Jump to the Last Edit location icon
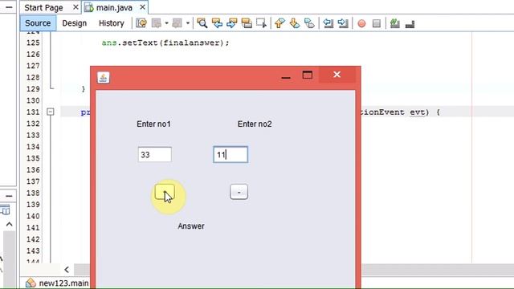The image size is (514, 289). point(141,23)
